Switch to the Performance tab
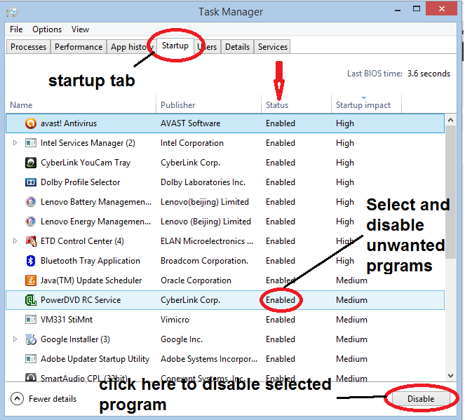The height and width of the screenshot is (420, 465). pyautogui.click(x=79, y=47)
